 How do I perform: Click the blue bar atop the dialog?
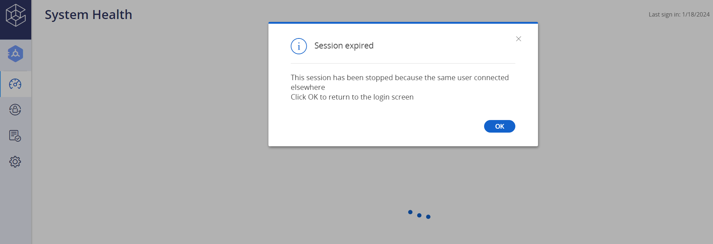(403, 23)
